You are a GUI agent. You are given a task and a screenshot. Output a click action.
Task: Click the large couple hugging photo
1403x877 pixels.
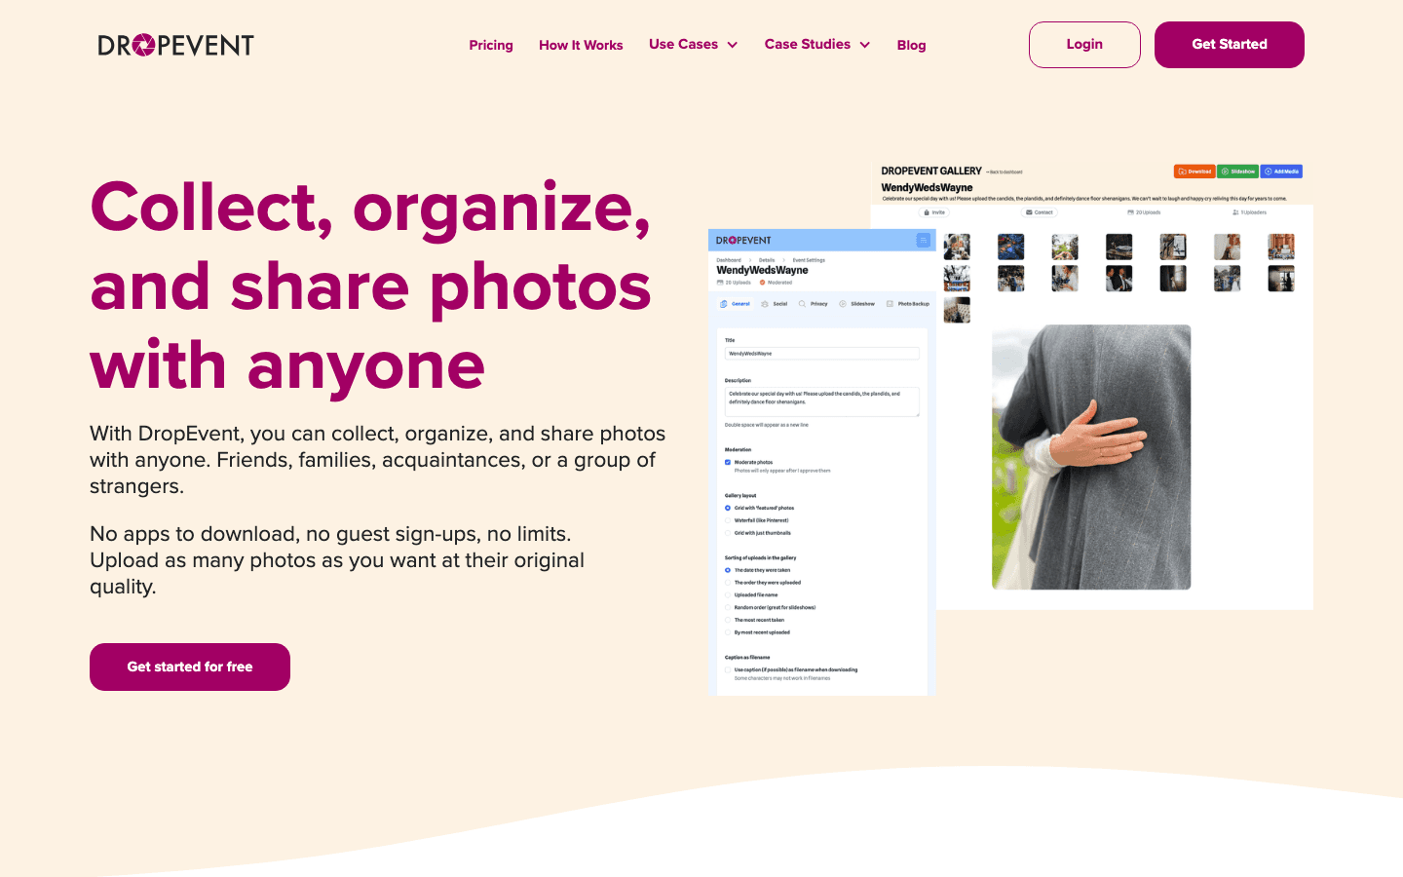(1091, 457)
